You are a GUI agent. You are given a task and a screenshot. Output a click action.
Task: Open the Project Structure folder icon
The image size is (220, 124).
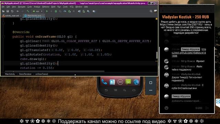coord(94,11)
